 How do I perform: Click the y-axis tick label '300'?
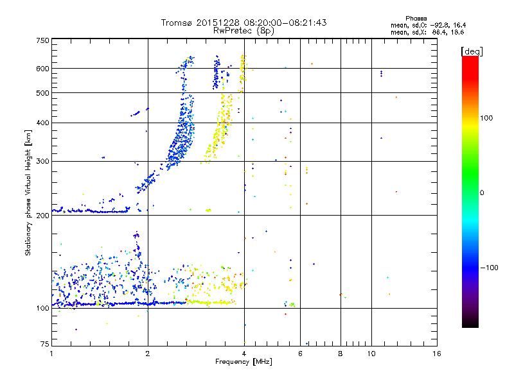[x=42, y=162]
